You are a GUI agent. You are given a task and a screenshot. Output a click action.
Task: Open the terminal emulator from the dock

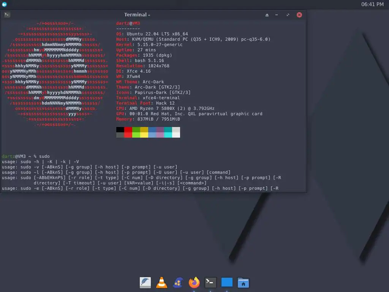click(210, 282)
